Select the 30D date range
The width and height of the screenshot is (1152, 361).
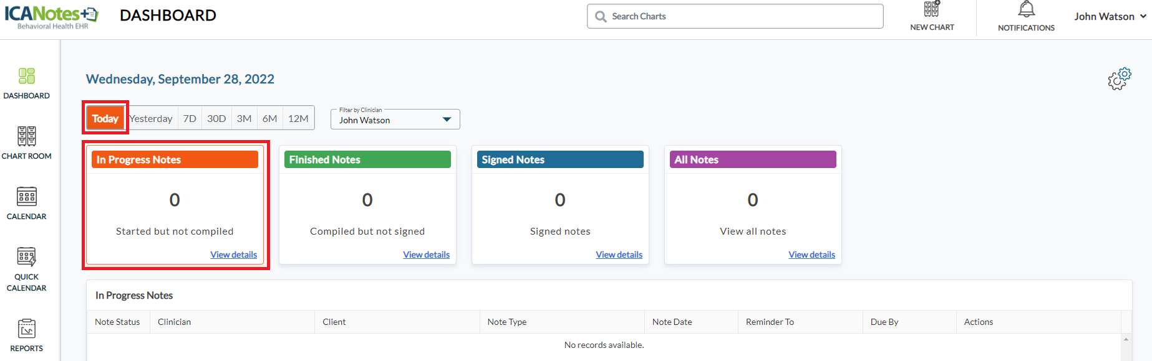click(216, 119)
